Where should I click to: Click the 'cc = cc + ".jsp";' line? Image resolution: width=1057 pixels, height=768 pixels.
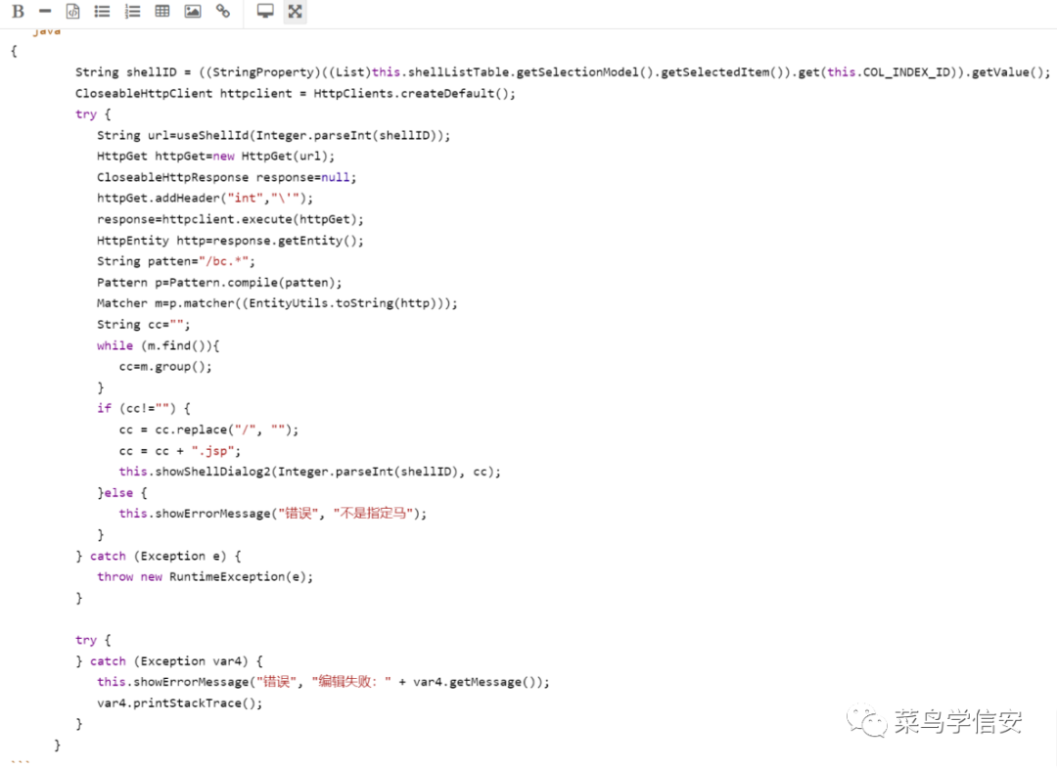tap(180, 451)
